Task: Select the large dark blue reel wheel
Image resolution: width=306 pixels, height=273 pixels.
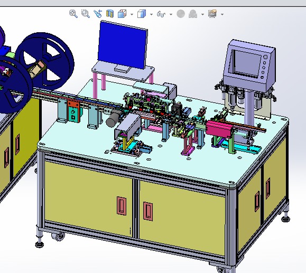Action: pyautogui.click(x=44, y=61)
